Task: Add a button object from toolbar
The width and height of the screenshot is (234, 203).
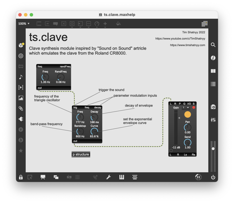Action: coord(72,24)
